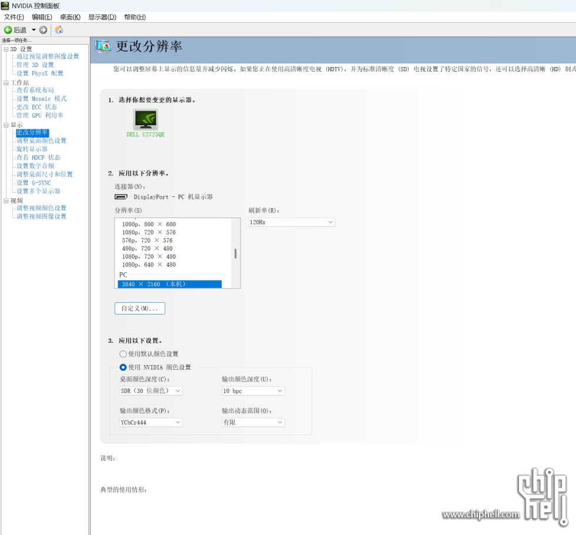Open 管理 GPU 利用率 page
The image size is (576, 535).
(40, 115)
